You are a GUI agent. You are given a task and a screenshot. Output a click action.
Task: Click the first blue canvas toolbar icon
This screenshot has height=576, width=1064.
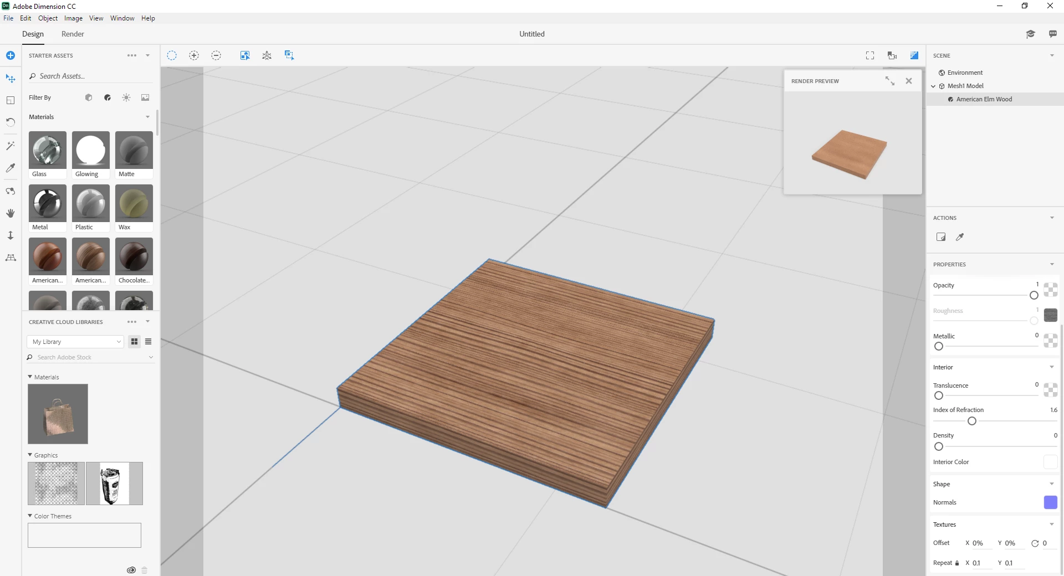click(x=245, y=55)
